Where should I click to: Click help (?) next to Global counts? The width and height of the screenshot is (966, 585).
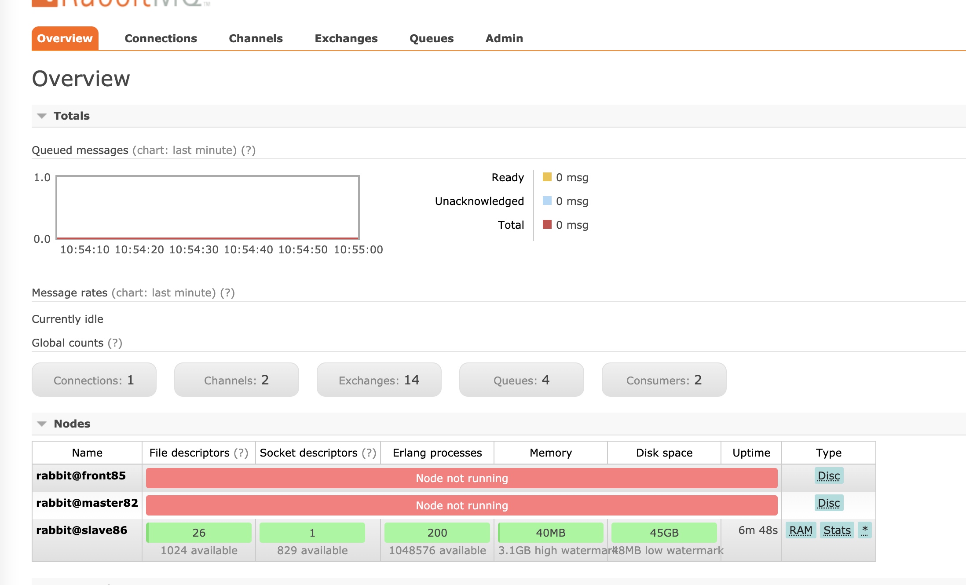[115, 343]
